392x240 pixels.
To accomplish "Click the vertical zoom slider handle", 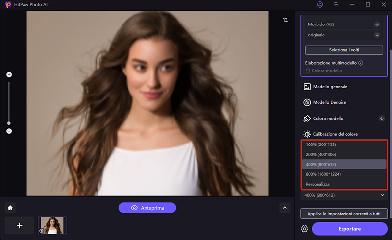I will click(x=9, y=123).
